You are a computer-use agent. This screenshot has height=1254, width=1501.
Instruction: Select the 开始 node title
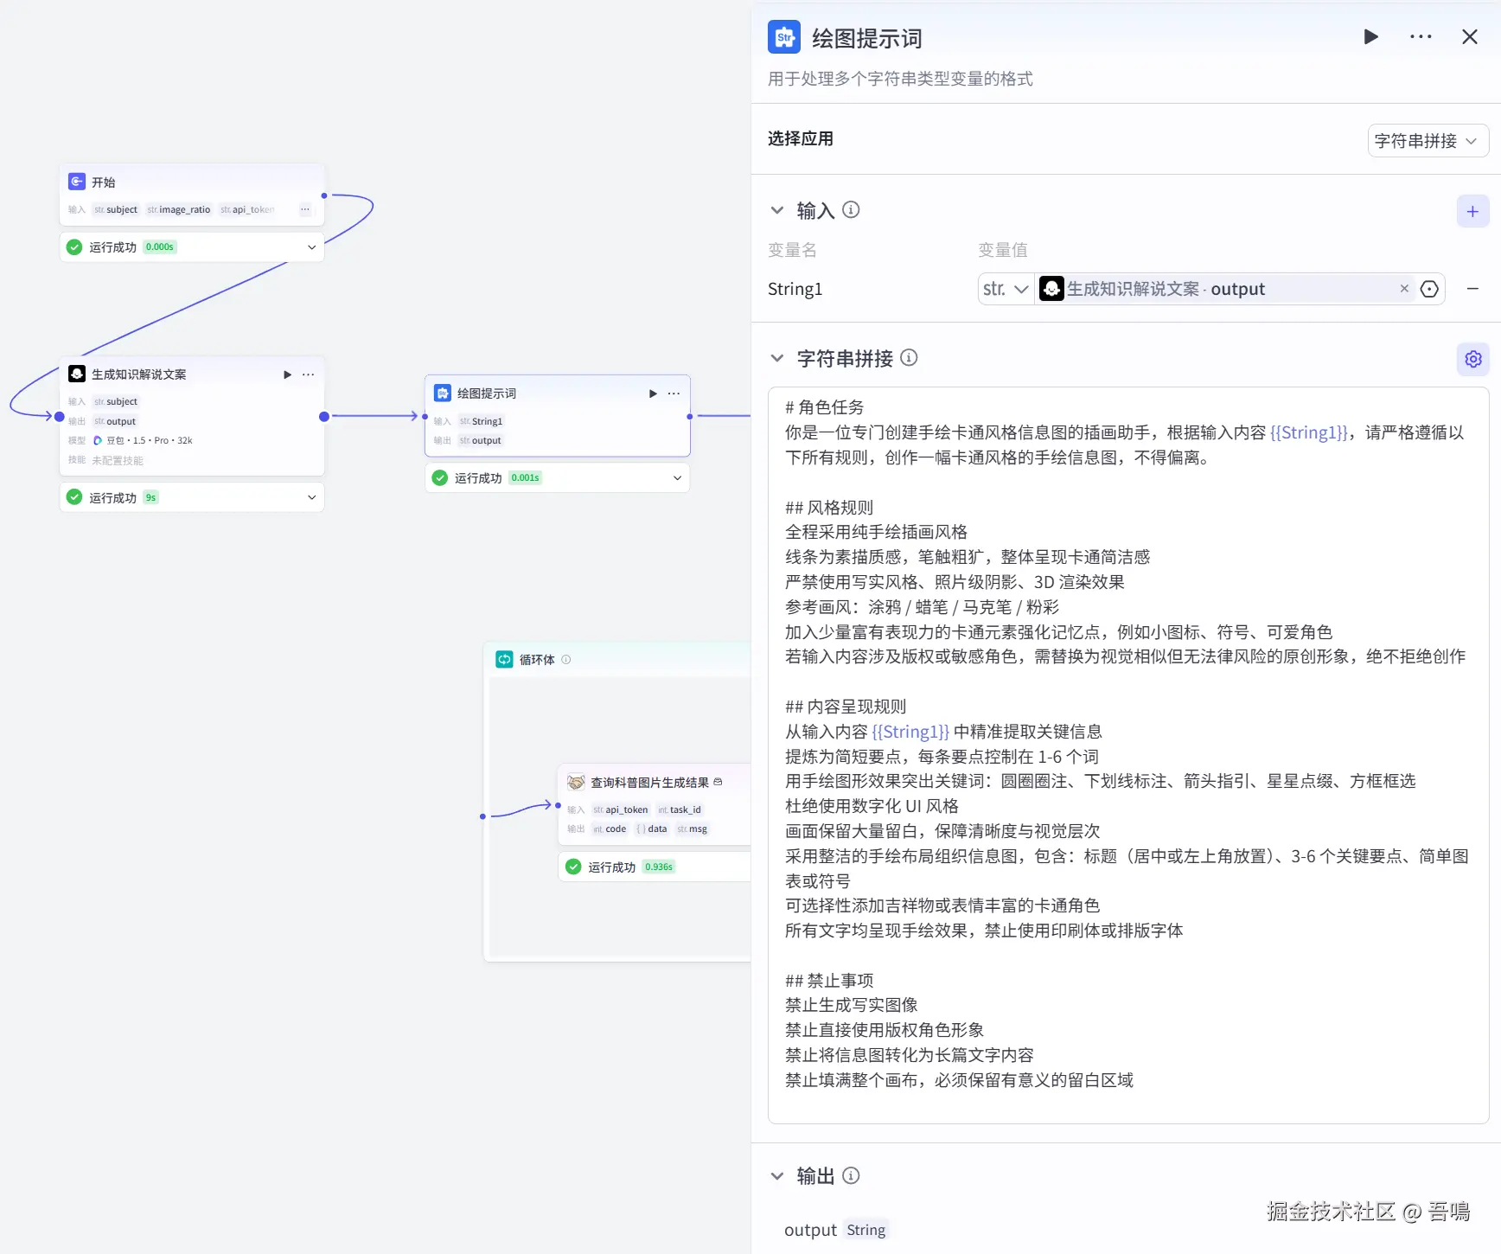[104, 182]
